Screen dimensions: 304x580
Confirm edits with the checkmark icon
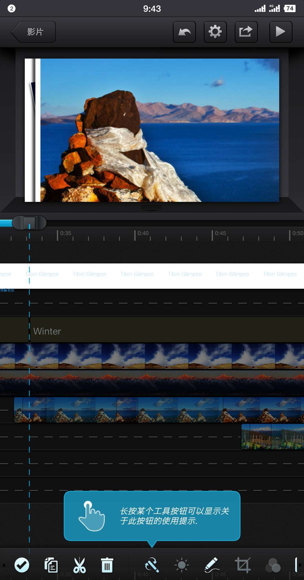pyautogui.click(x=22, y=565)
